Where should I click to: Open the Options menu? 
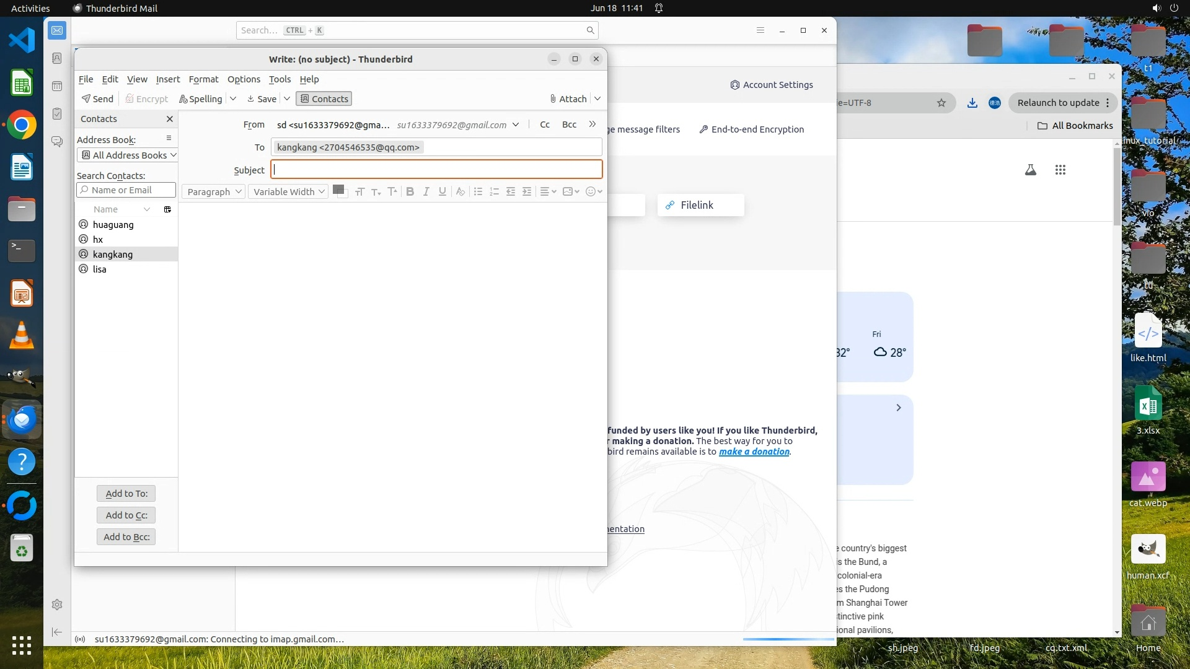tap(244, 79)
